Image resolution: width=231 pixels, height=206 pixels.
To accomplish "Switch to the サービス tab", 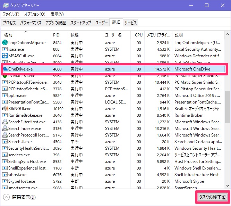I will [130, 23].
